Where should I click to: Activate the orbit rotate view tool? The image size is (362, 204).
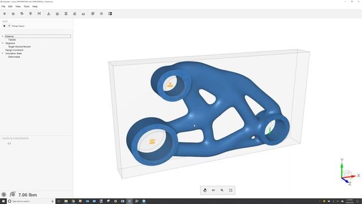click(213, 190)
